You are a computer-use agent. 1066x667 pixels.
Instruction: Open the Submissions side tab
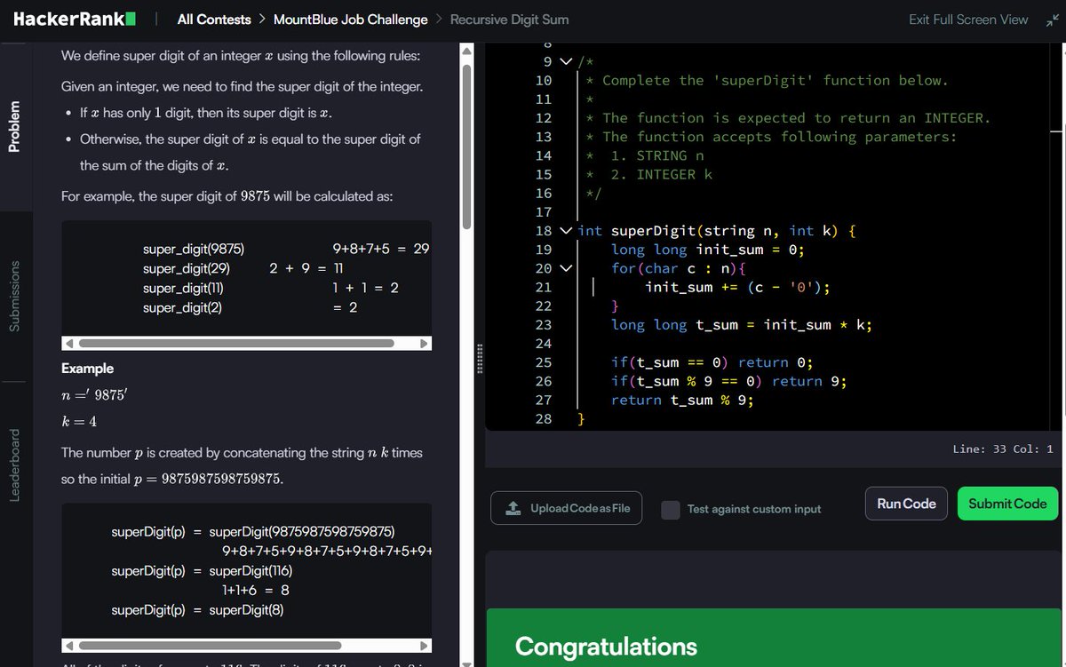click(14, 297)
